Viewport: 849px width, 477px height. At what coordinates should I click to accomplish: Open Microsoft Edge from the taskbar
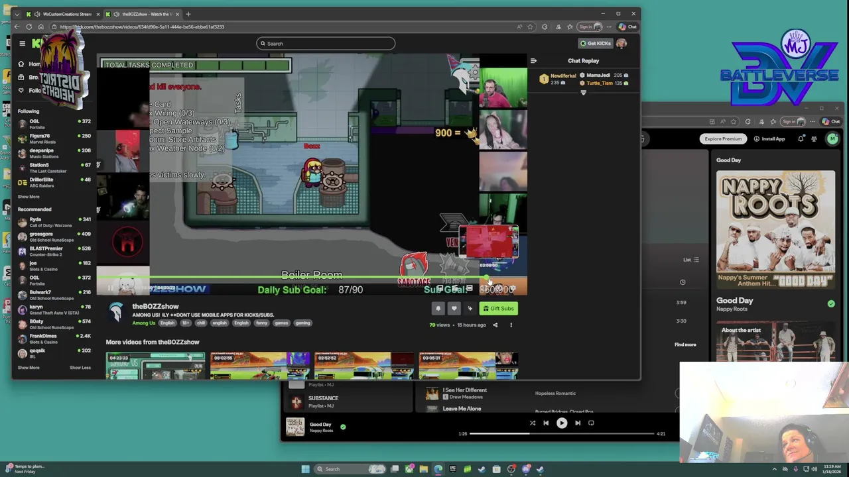pos(438,469)
